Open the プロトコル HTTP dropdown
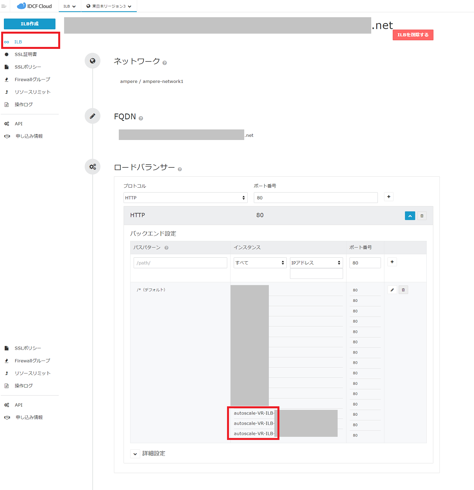474x490 pixels. pyautogui.click(x=185, y=198)
